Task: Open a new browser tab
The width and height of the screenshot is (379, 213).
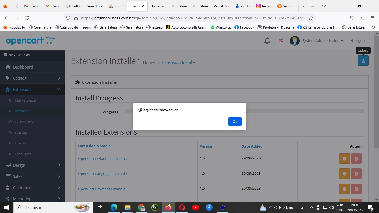Action: [x=313, y=6]
